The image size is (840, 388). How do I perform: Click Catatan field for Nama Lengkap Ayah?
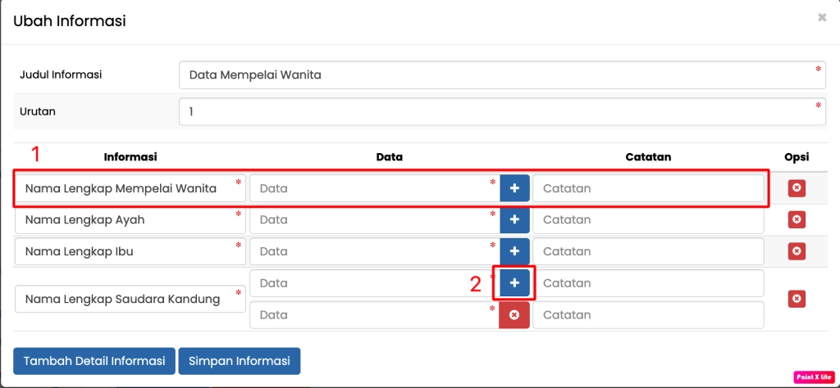pos(648,220)
